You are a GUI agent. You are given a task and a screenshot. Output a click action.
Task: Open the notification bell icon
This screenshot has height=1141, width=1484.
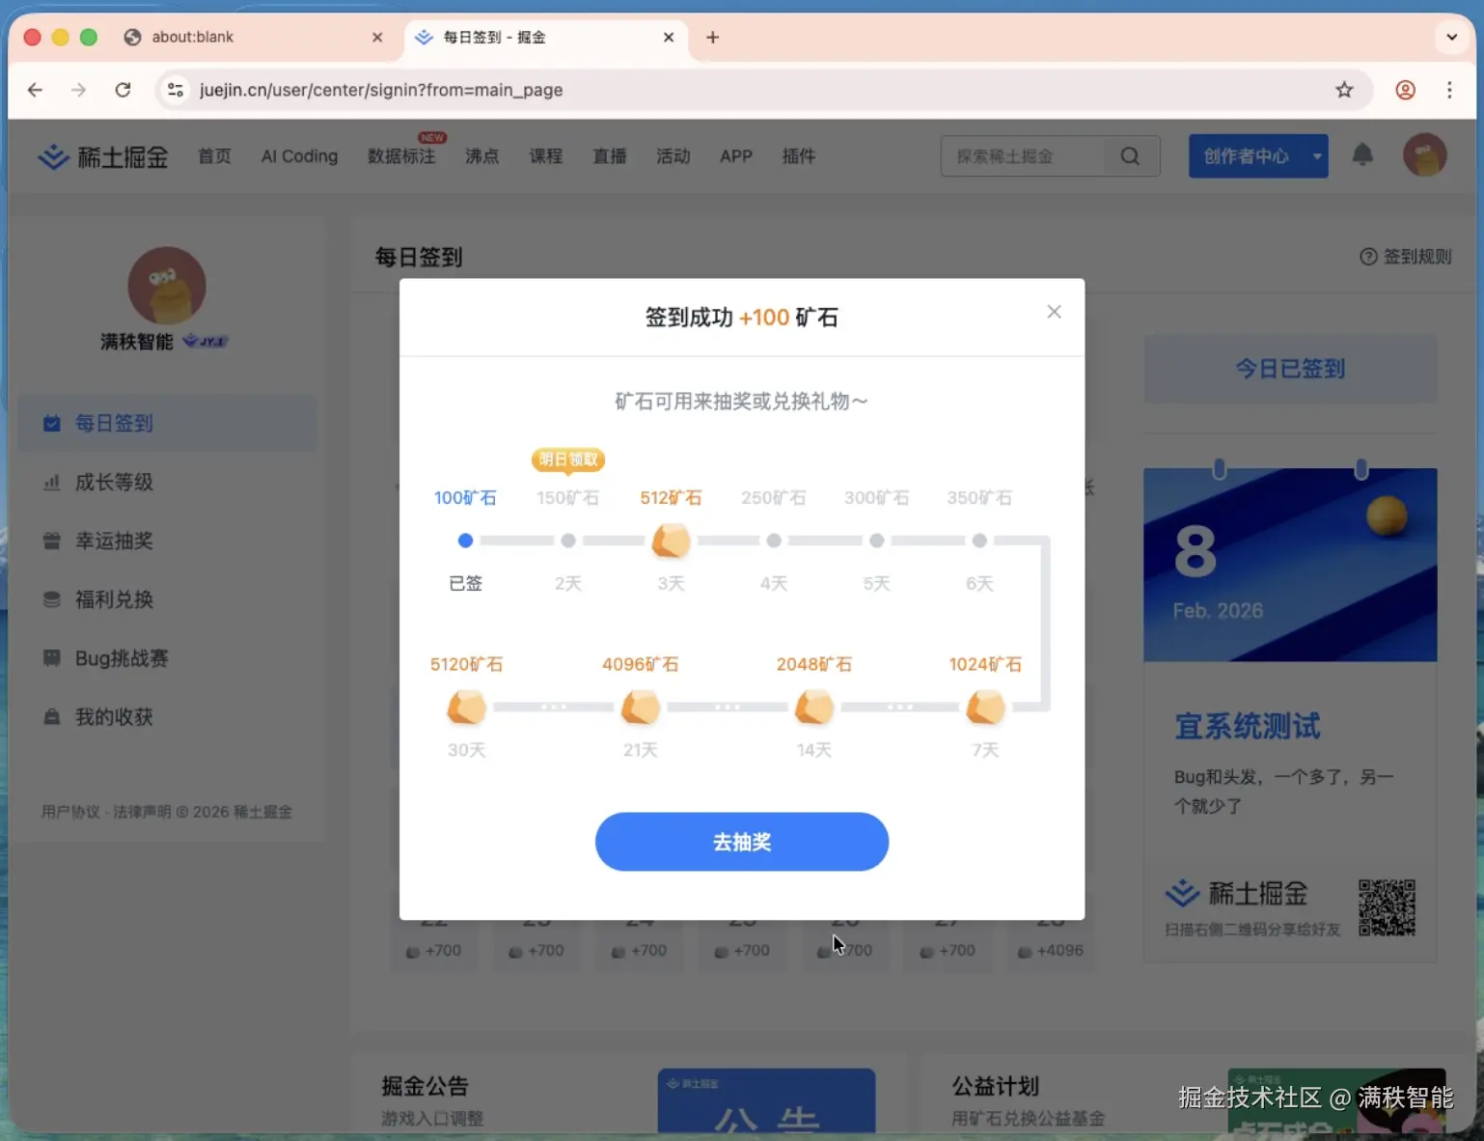(1362, 155)
